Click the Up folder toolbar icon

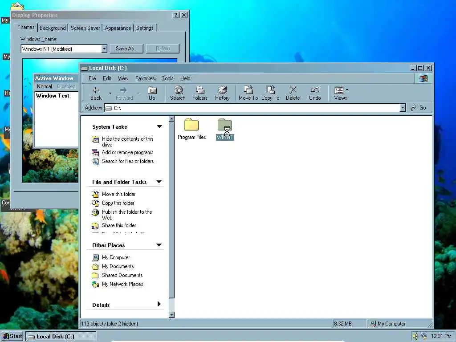[152, 94]
